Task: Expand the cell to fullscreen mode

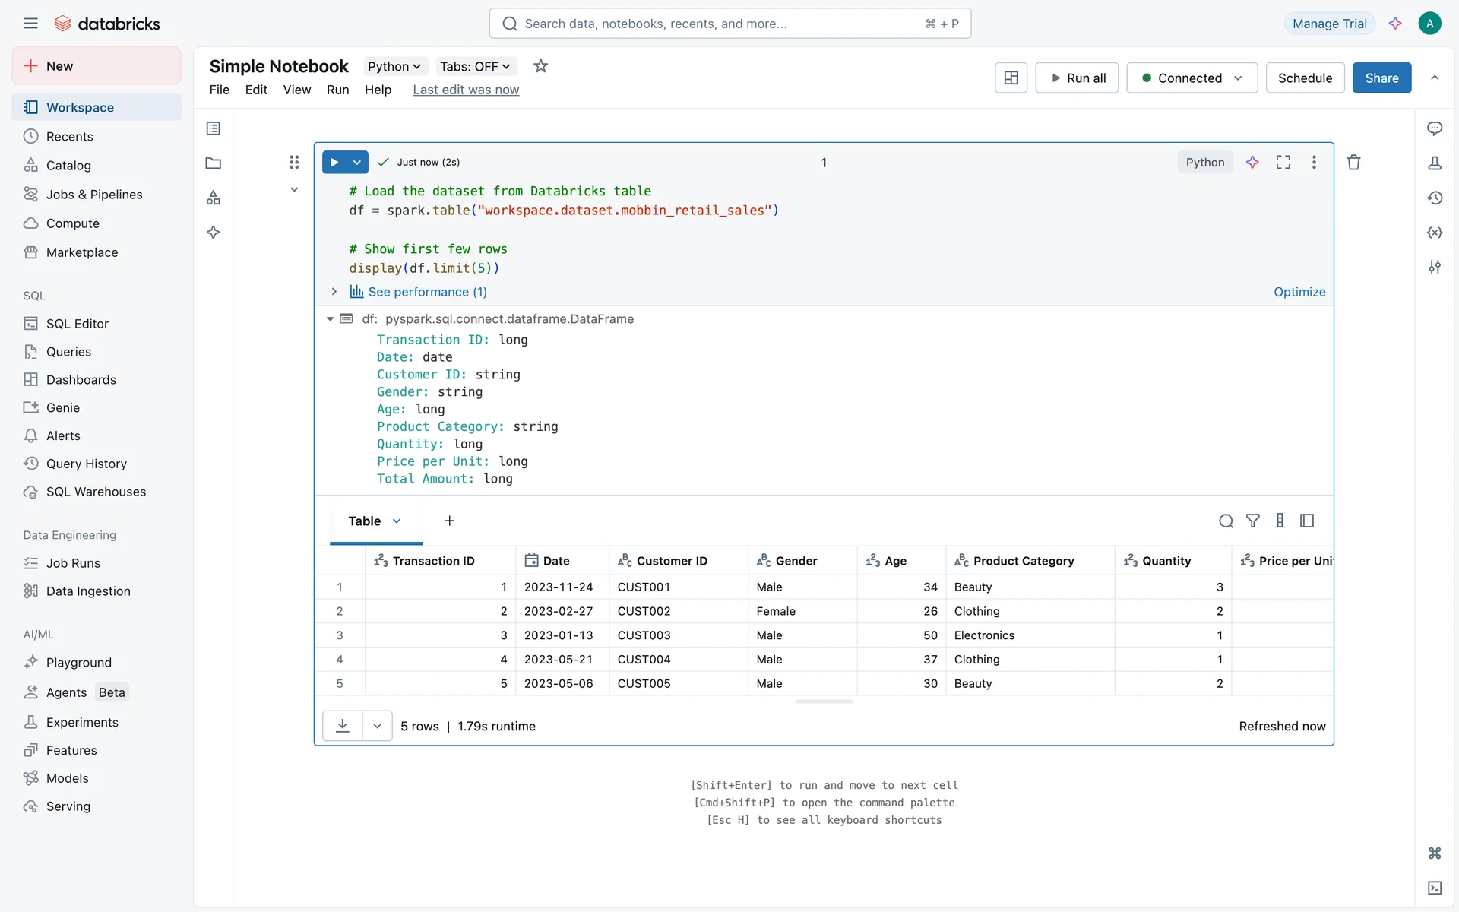Action: pyautogui.click(x=1283, y=162)
